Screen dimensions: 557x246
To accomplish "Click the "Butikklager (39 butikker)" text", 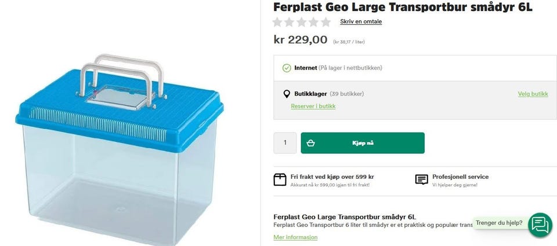I will click(329, 94).
